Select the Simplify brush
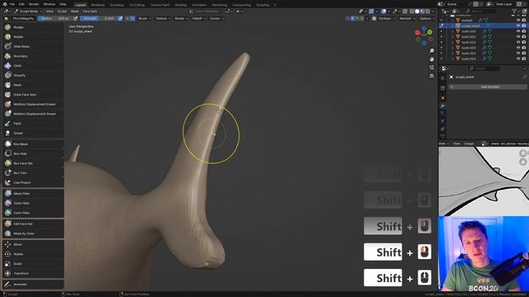The height and width of the screenshot is (297, 529). click(33, 75)
